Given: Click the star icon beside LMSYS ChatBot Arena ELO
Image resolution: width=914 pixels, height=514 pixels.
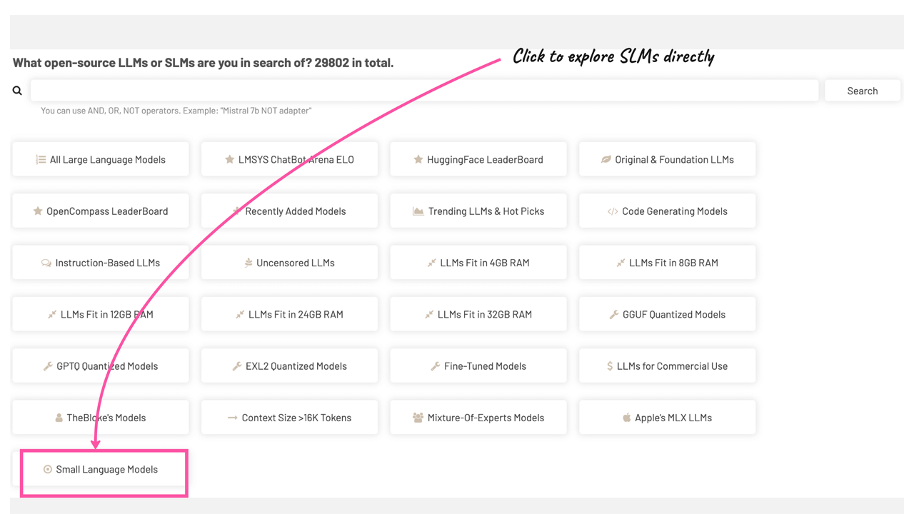Looking at the screenshot, I should [x=230, y=160].
